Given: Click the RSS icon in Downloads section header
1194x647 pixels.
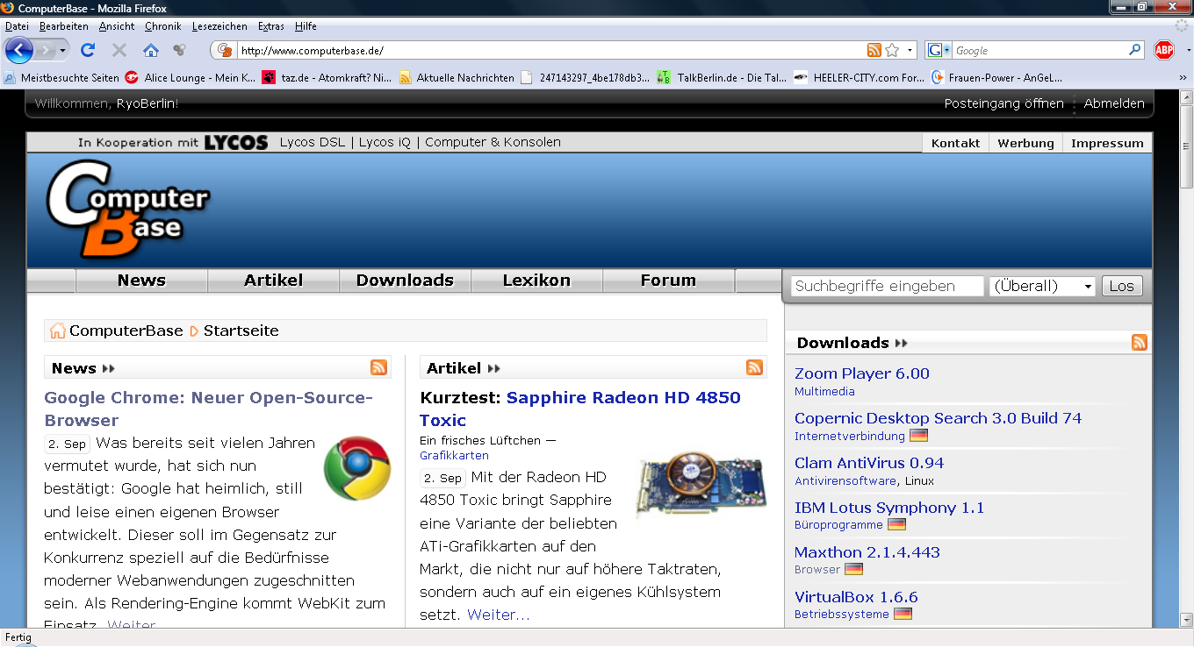Looking at the screenshot, I should pyautogui.click(x=1140, y=342).
